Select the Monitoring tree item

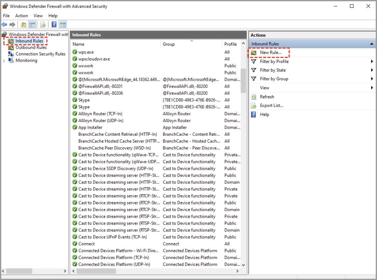coord(26,60)
